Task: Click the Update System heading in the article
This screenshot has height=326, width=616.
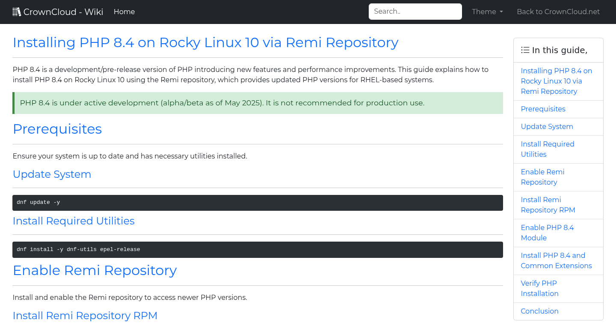Action: point(52,174)
